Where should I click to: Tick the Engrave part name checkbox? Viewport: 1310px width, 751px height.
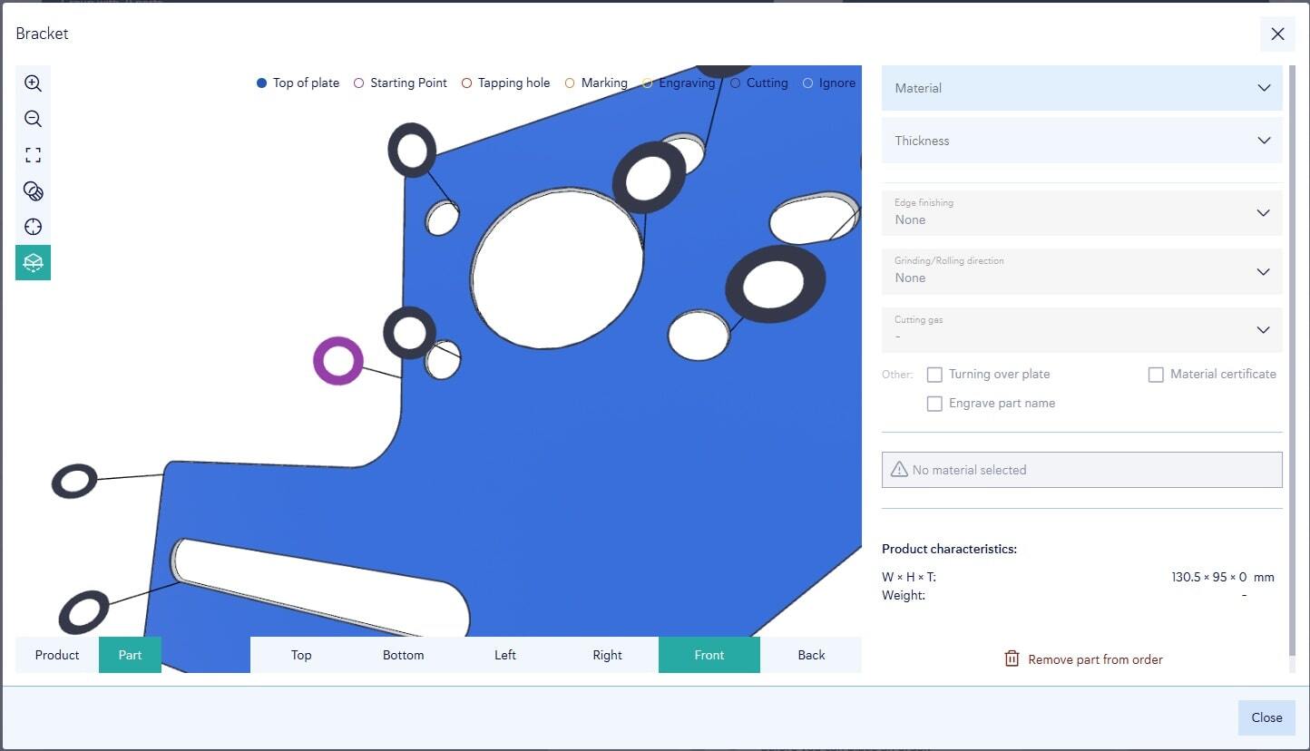point(934,404)
